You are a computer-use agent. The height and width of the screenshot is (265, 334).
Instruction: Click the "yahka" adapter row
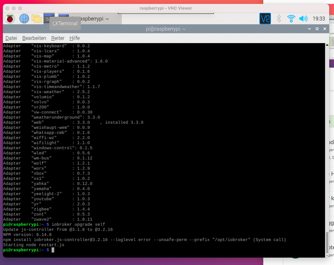tap(48, 184)
